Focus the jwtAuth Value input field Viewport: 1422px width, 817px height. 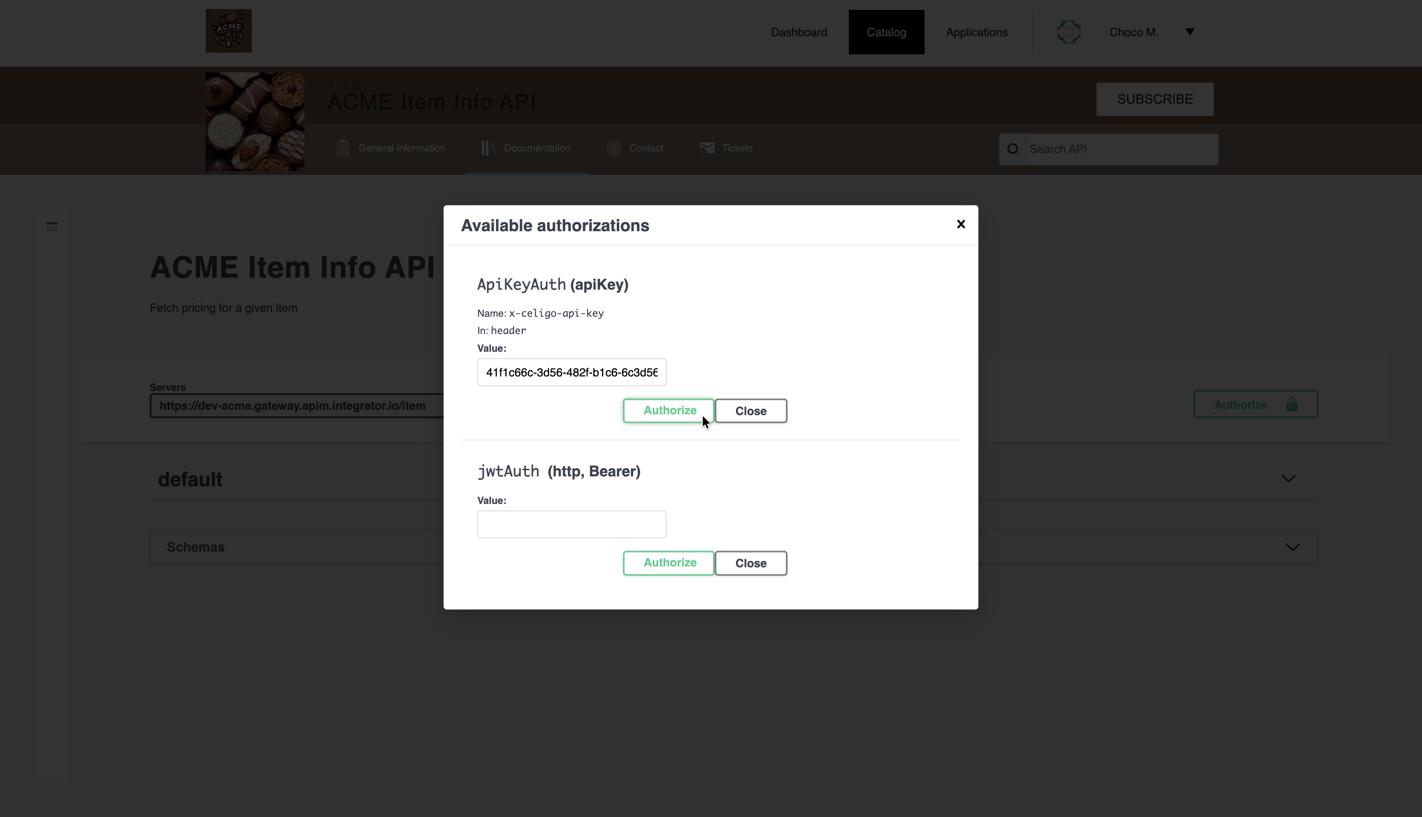(x=571, y=524)
